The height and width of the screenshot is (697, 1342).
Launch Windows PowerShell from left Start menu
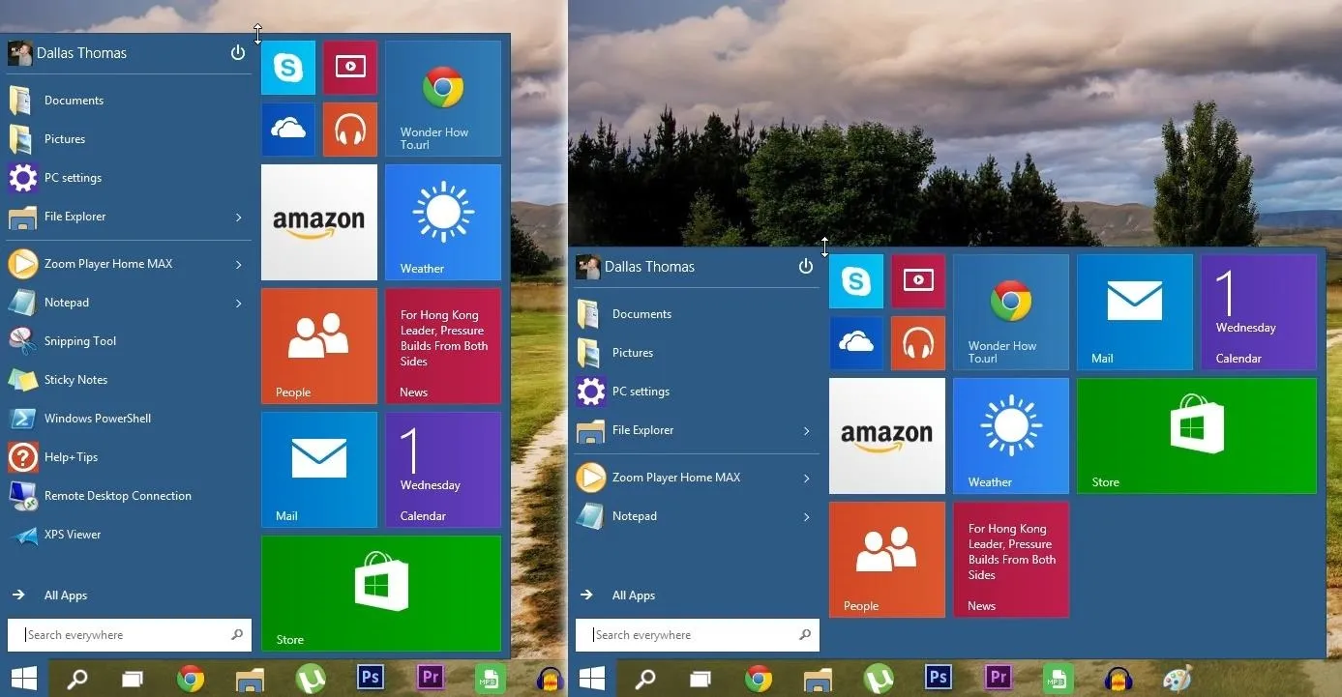tap(129, 419)
